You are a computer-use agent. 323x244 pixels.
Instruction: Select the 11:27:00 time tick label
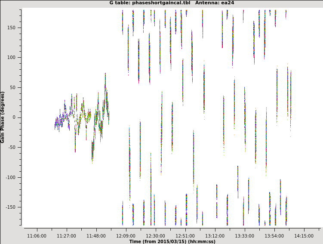pos(66,236)
